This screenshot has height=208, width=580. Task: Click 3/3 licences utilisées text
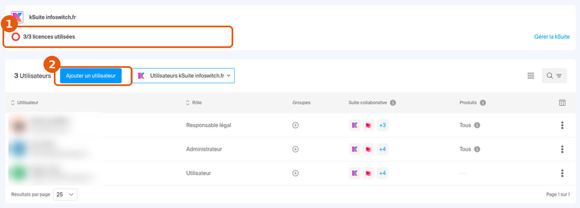pos(49,37)
